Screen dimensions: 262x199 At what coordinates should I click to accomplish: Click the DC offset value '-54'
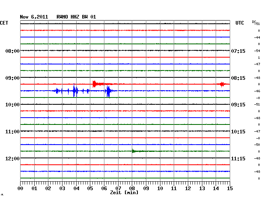(x=257, y=51)
